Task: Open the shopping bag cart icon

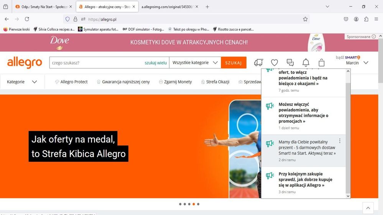Action: [321, 63]
